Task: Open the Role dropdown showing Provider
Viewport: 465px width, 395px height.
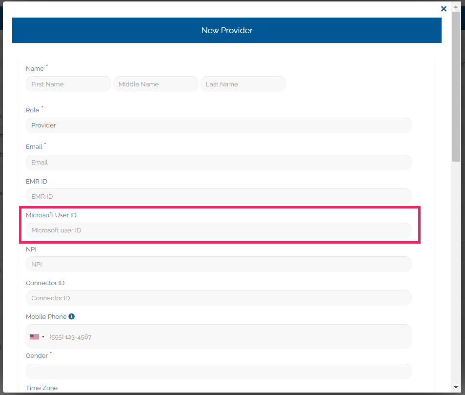Action: (x=219, y=125)
